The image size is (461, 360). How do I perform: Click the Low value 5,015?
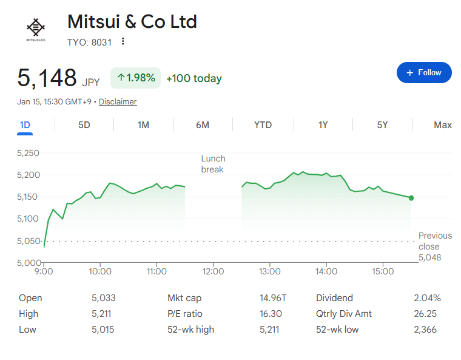[x=103, y=330]
